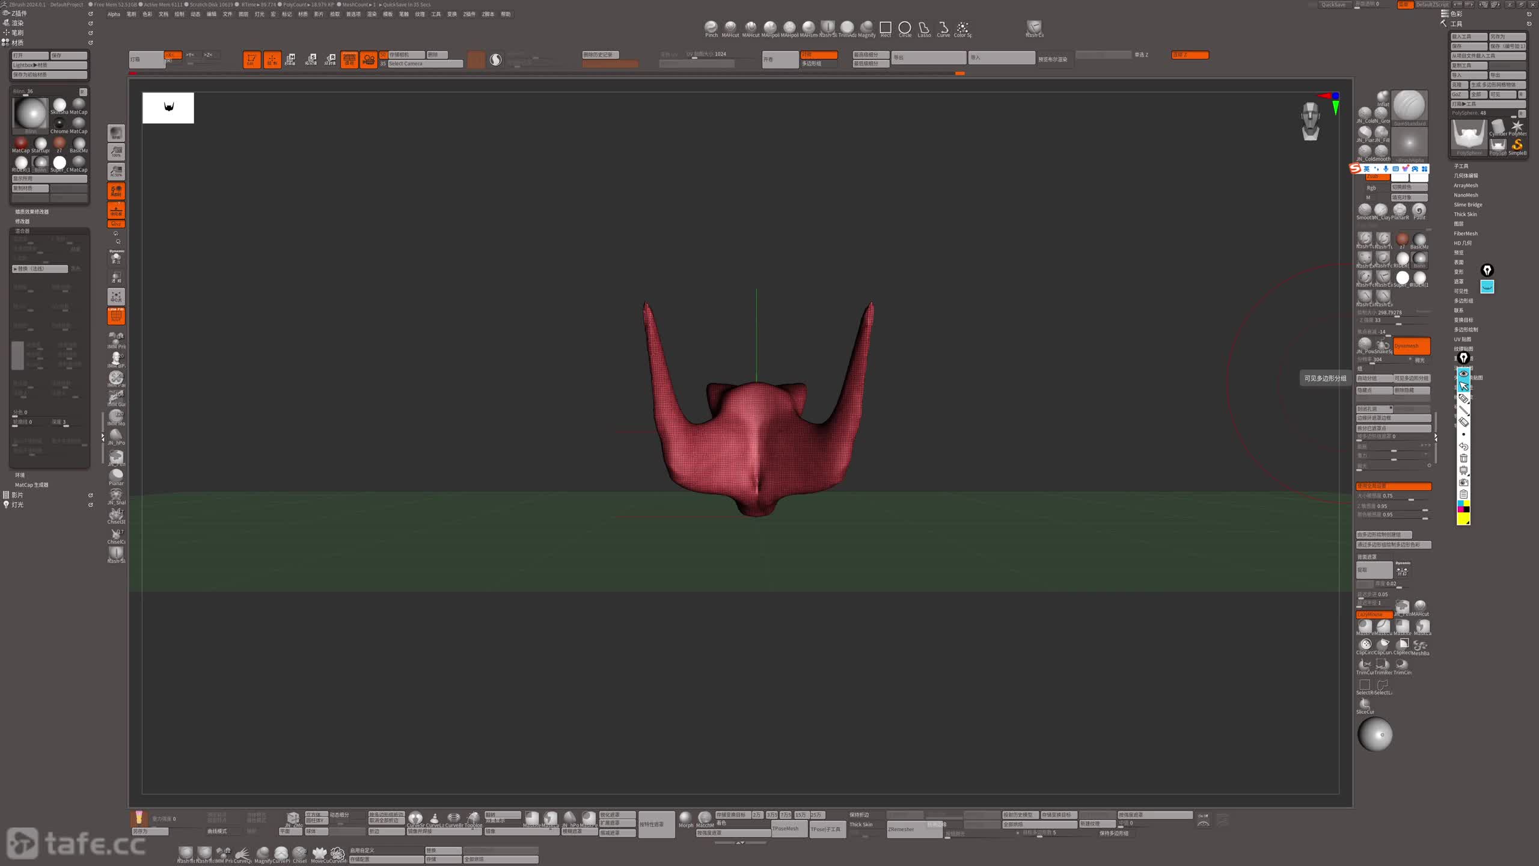Choose the Lasso selection stroke icon
The image size is (1539, 866).
tap(924, 28)
